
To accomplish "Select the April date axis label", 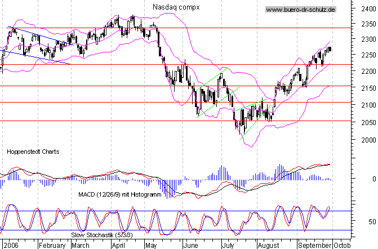I will pyautogui.click(x=118, y=246).
